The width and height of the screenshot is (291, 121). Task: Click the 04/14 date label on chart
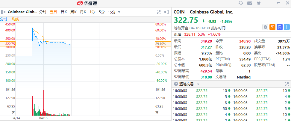tap(16, 118)
